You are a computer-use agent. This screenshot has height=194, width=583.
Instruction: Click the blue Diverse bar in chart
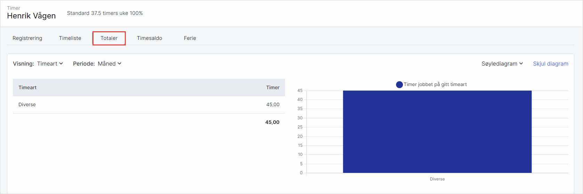click(437, 132)
